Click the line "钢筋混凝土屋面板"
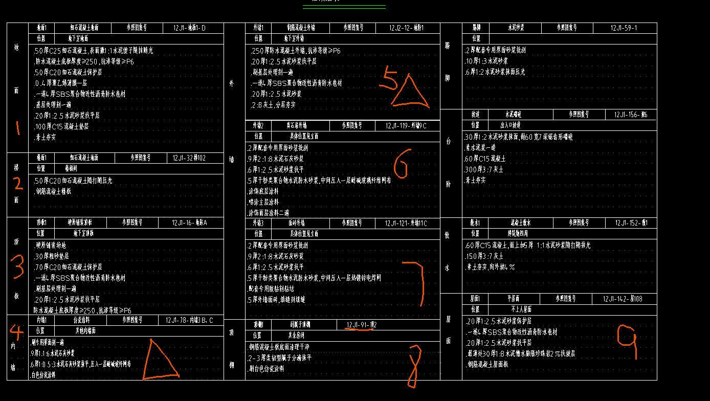Screen dimensions: 710x401 [487, 365]
